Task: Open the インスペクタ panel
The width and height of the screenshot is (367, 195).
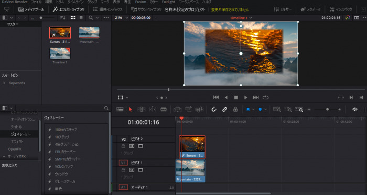Action: click(341, 9)
